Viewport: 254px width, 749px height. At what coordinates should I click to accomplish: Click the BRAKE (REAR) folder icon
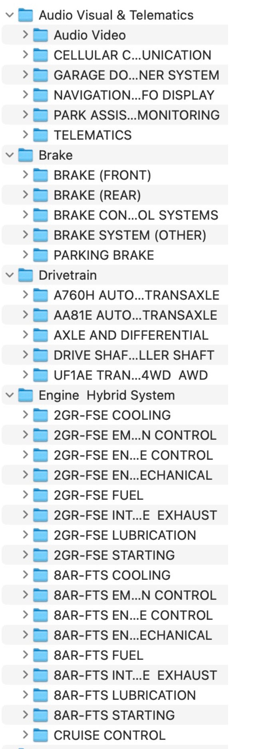[40, 195]
